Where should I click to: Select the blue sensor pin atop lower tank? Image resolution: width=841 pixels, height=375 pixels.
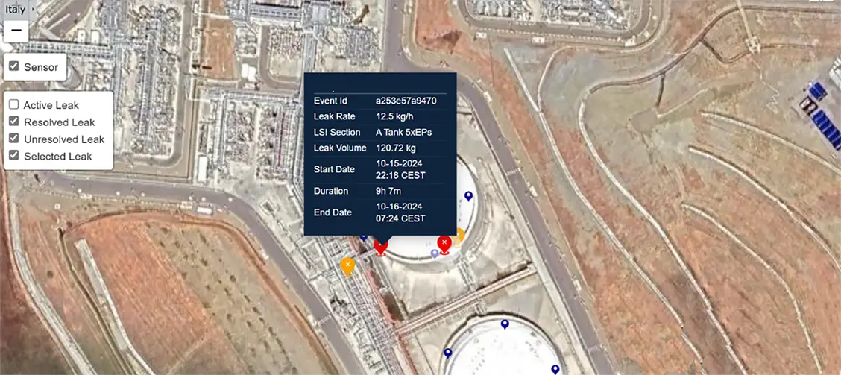pyautogui.click(x=505, y=324)
